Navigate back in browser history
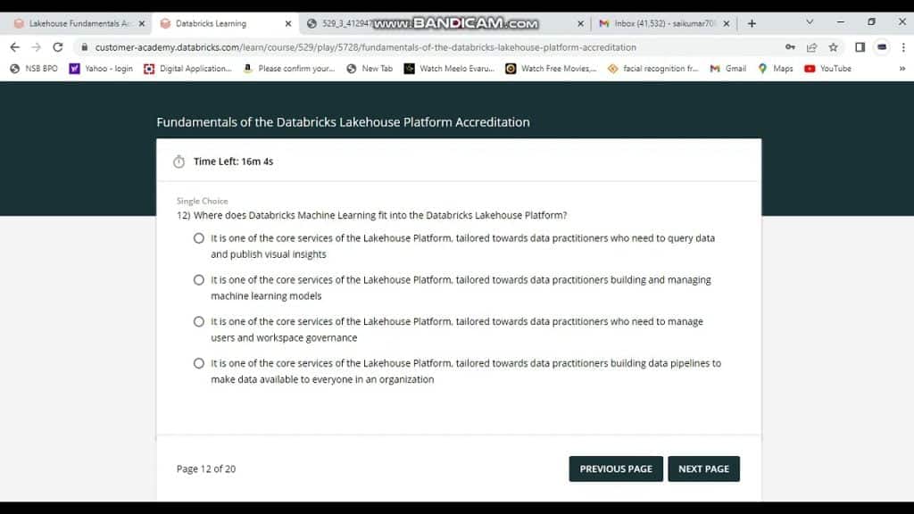The height and width of the screenshot is (514, 914). (x=14, y=47)
